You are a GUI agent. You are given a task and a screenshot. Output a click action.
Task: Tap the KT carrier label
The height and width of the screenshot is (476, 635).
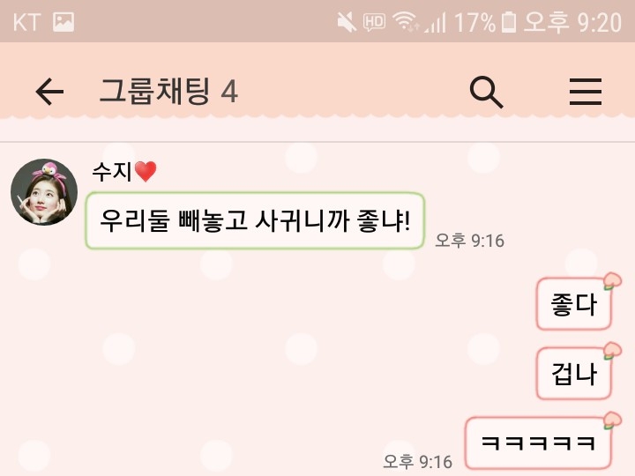point(26,22)
